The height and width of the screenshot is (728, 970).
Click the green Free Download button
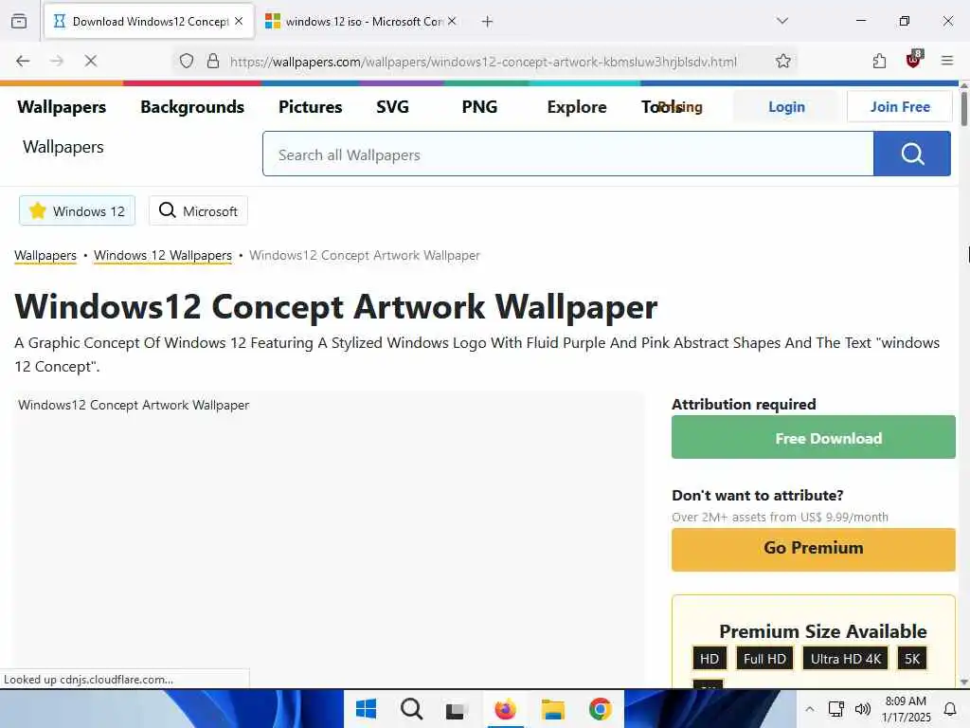click(x=814, y=438)
